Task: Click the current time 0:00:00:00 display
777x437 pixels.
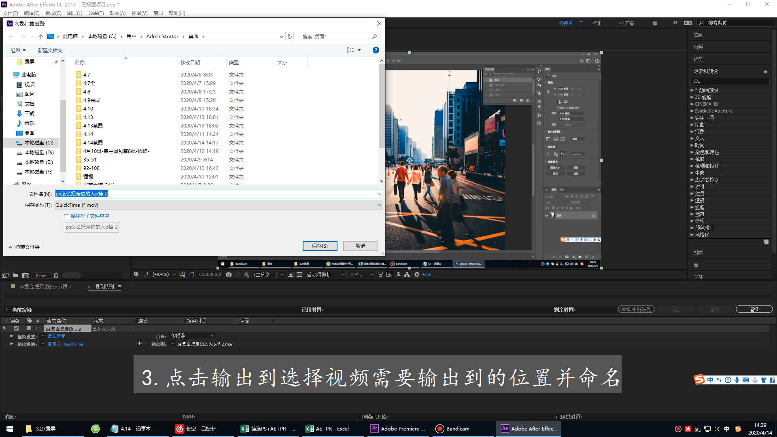Action: (210, 274)
